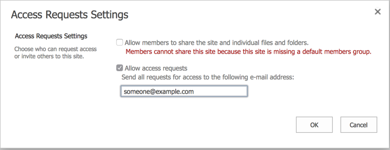The width and height of the screenshot is (390, 150).
Task: Click the "Send all requests for access" instruction
Action: click(x=208, y=77)
